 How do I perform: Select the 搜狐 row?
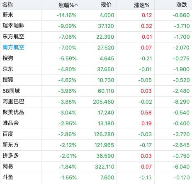point(96,80)
